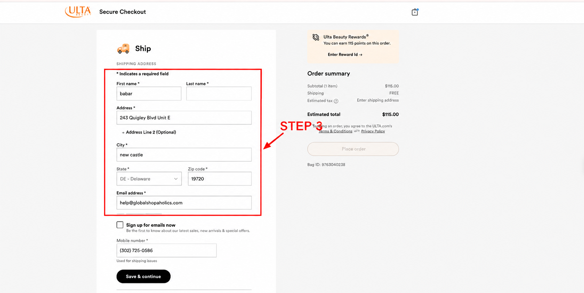Tick the Sign up for emails checkbox

[x=120, y=225]
